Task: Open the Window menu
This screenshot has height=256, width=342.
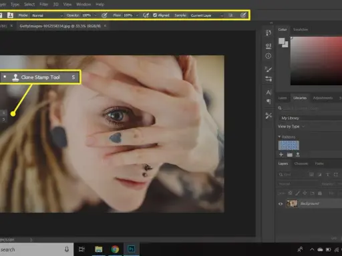Action: coord(83,4)
